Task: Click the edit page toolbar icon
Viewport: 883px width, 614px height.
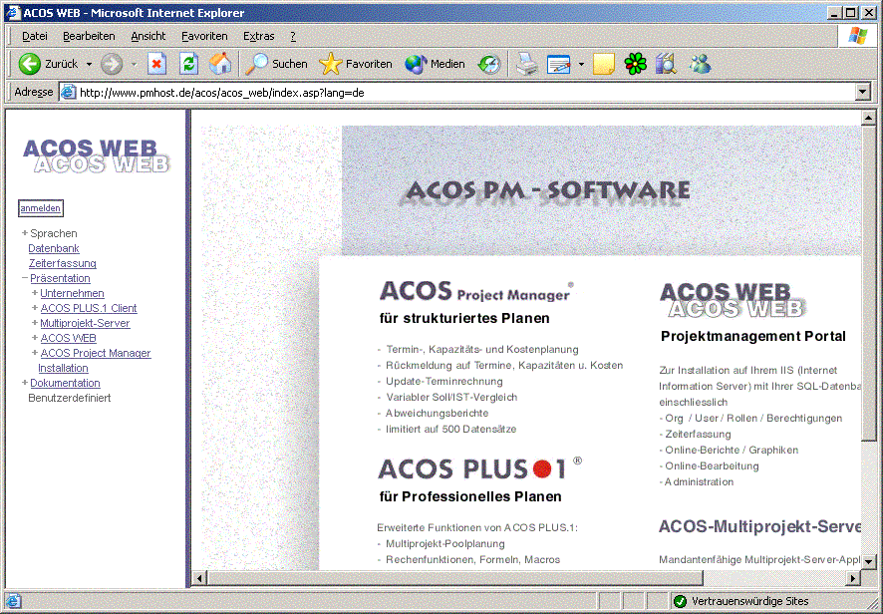Action: [x=559, y=64]
